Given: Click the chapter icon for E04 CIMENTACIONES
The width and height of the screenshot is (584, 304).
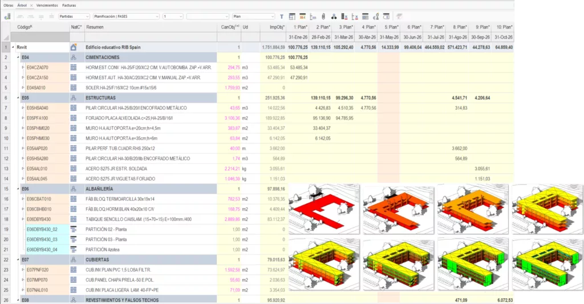Looking at the screenshot, I should tap(74, 57).
